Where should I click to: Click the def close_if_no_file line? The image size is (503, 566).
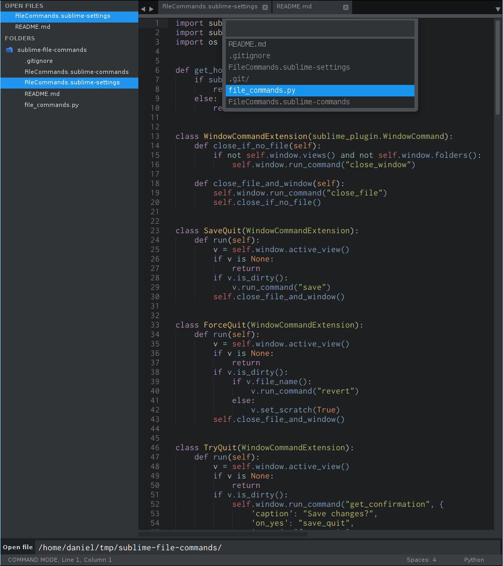click(x=257, y=146)
